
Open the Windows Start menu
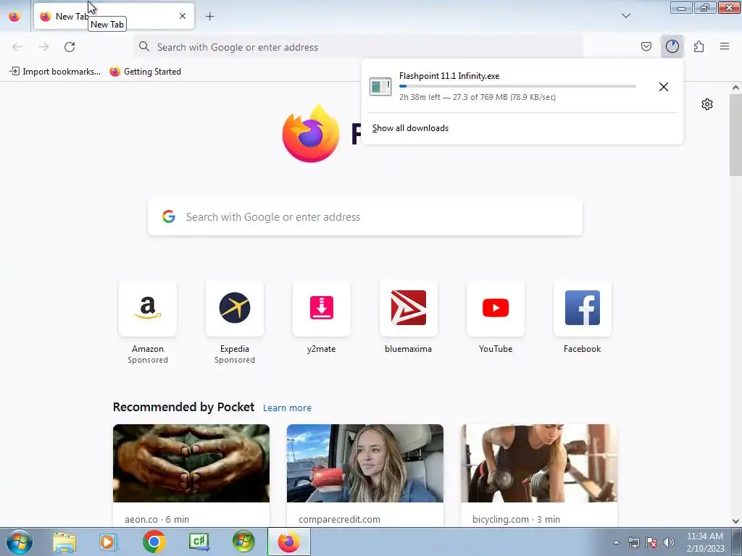pyautogui.click(x=20, y=542)
